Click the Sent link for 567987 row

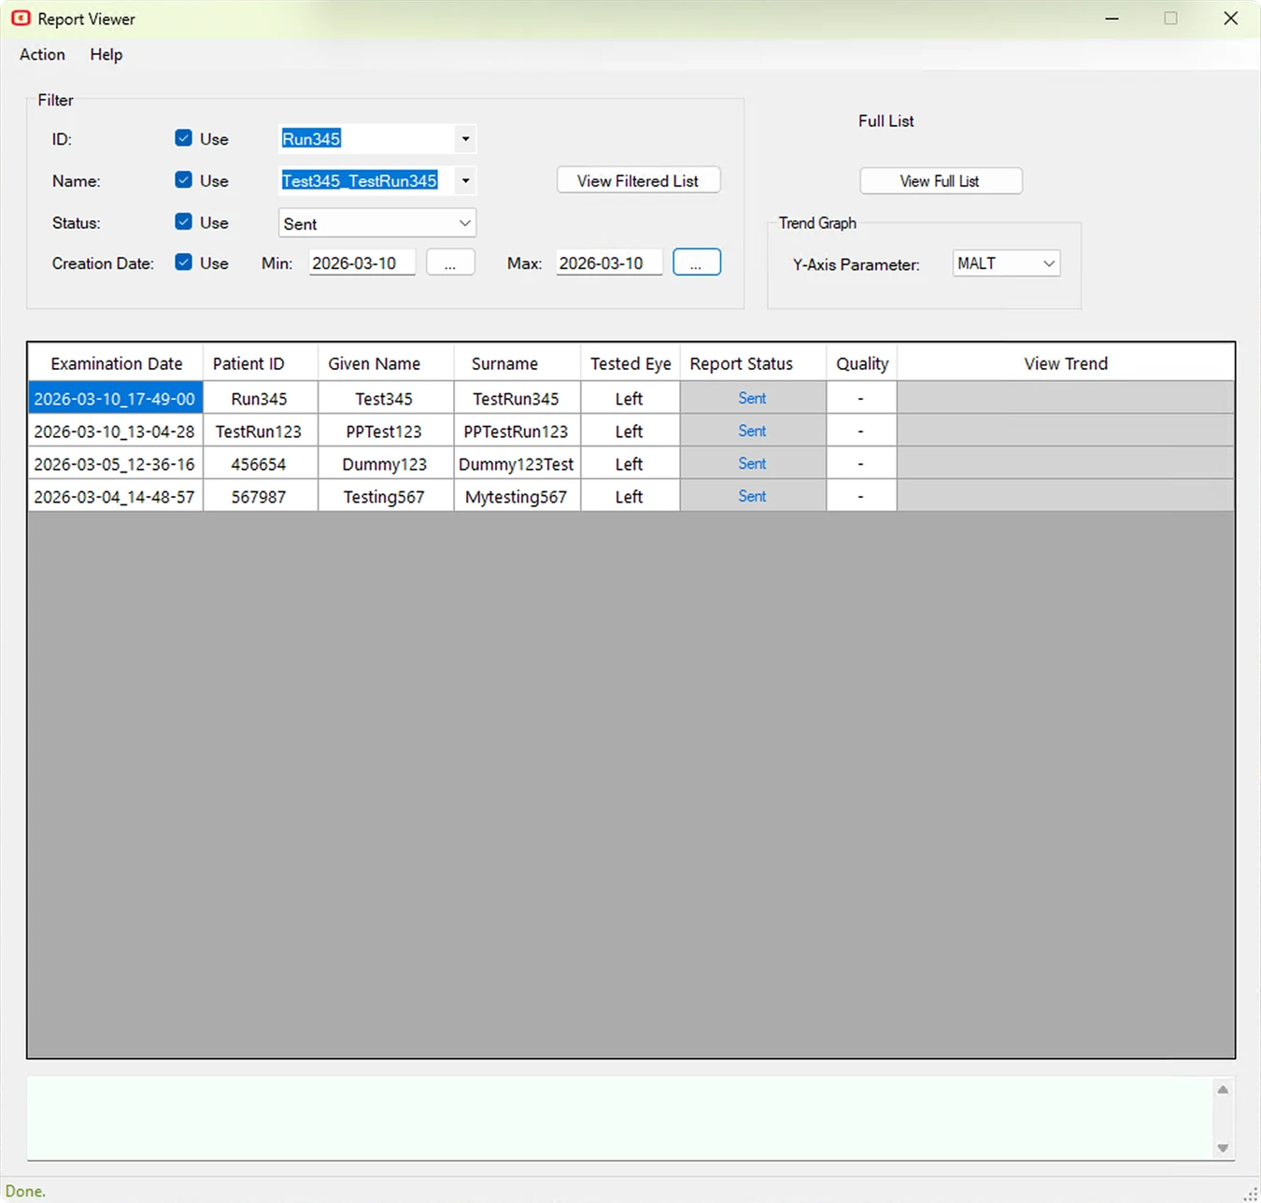pos(752,496)
